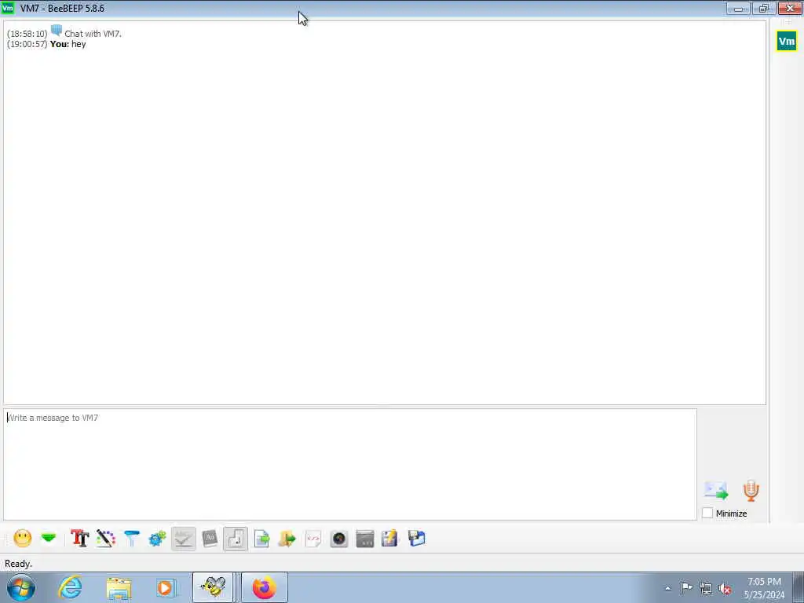Click the green down-arrow preset messages icon
The width and height of the screenshot is (804, 603).
[49, 539]
